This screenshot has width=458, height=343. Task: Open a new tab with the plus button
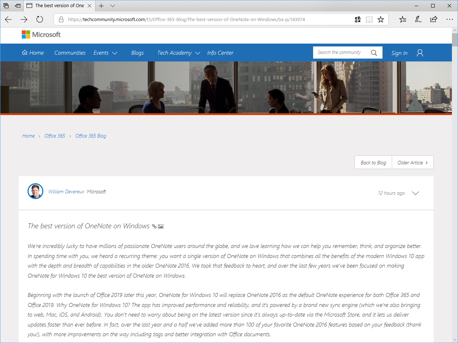point(101,6)
